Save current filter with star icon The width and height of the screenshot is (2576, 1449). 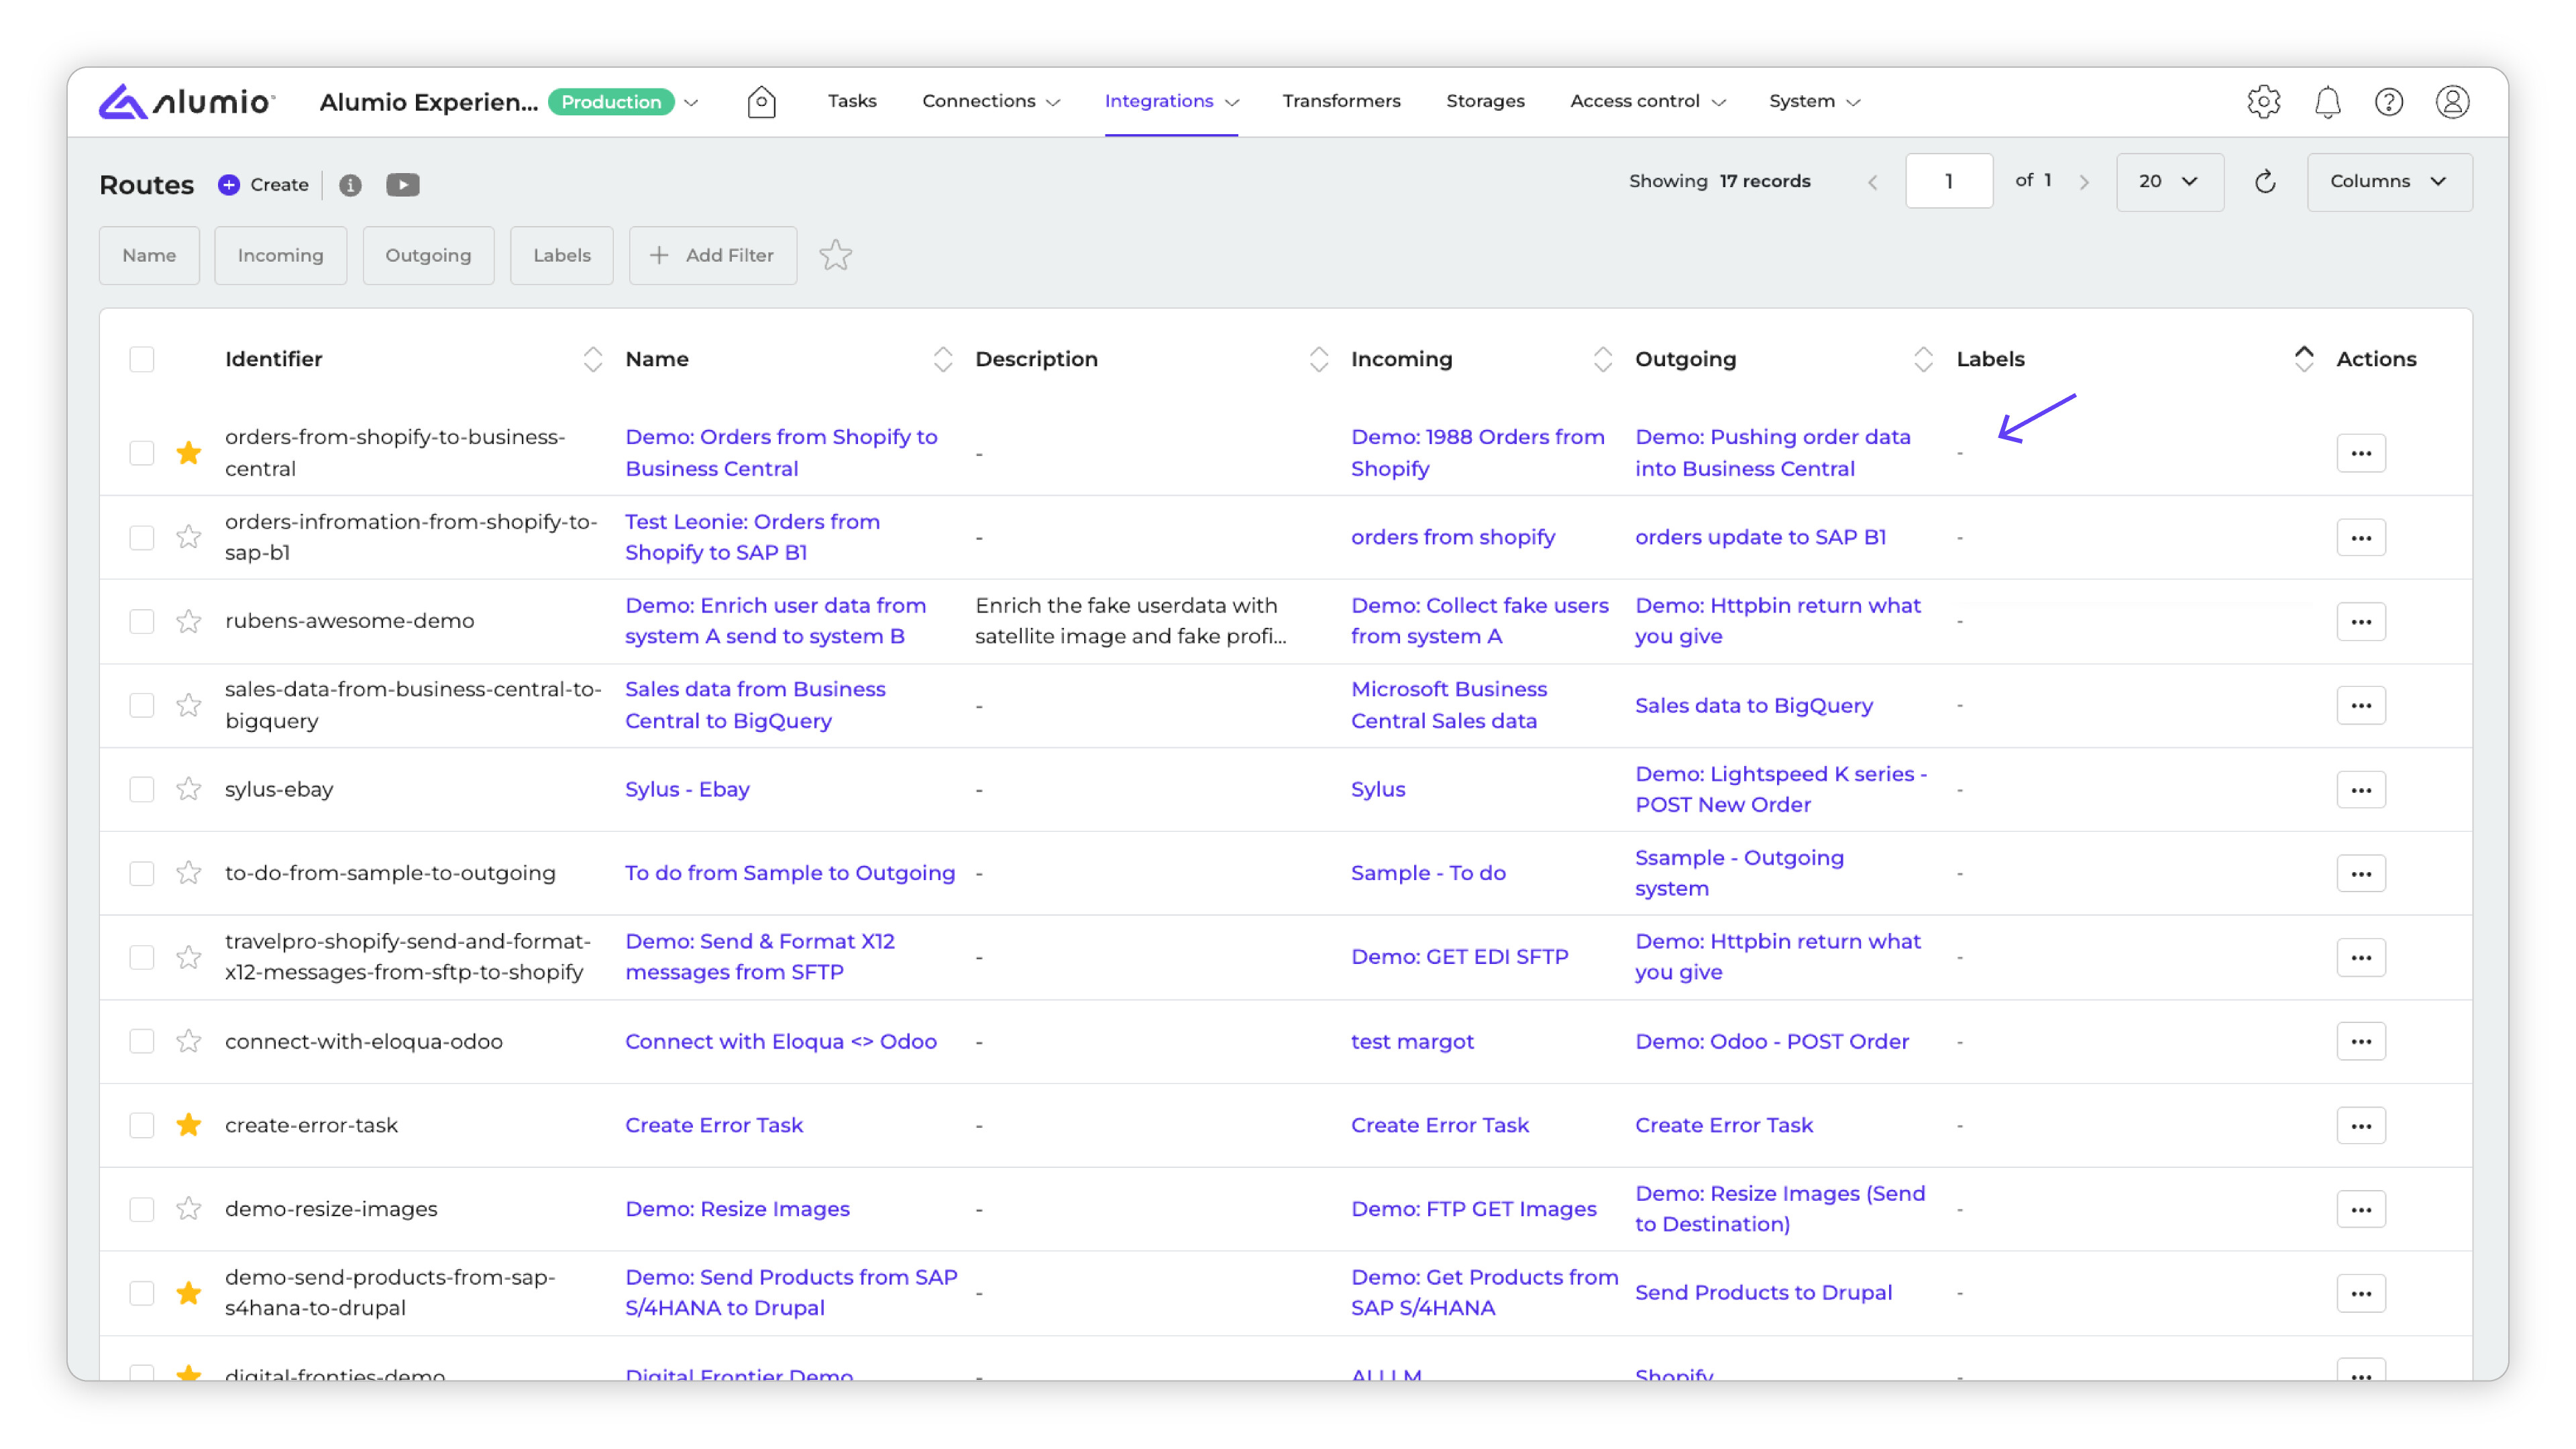pos(835,255)
